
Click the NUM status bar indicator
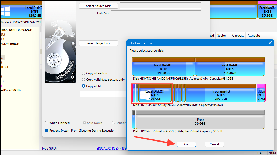(272, 153)
